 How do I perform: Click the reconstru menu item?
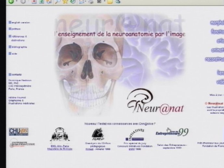pyautogui.click(x=215, y=59)
